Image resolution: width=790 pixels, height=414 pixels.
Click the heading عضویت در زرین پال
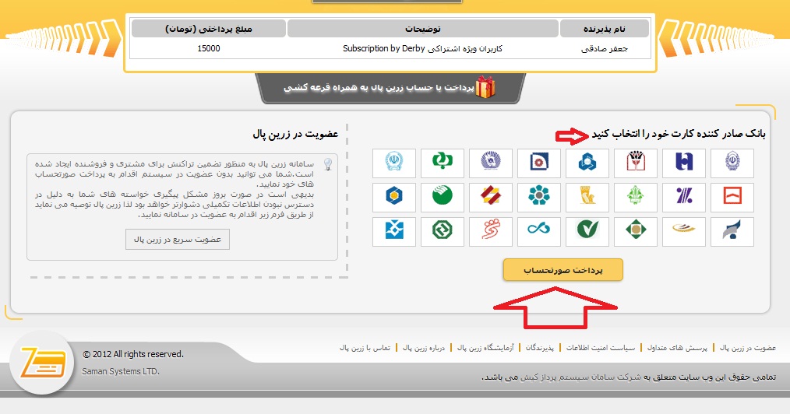(295, 134)
